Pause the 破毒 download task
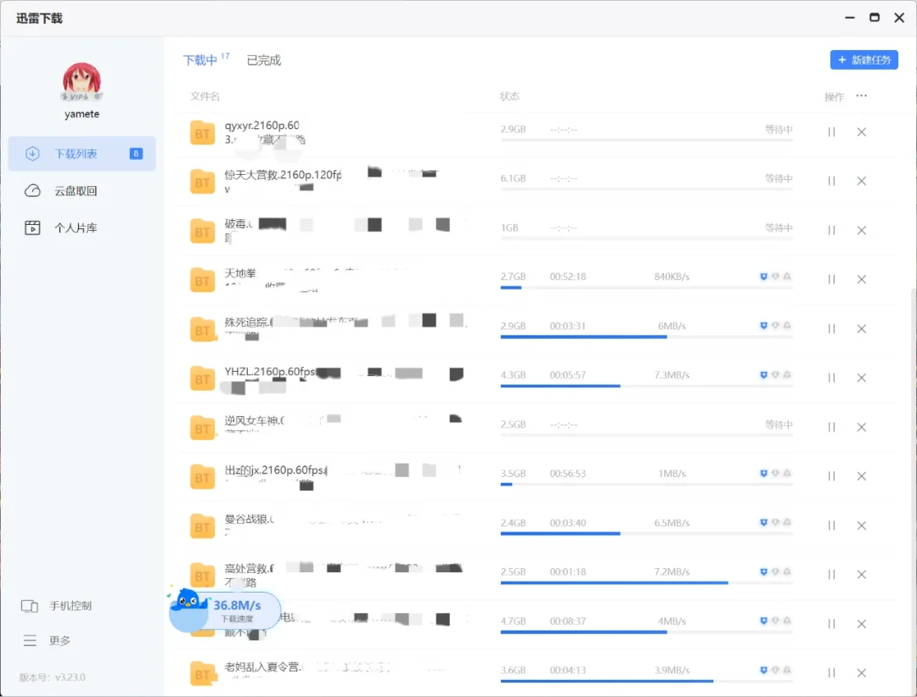The height and width of the screenshot is (697, 917). click(x=831, y=230)
